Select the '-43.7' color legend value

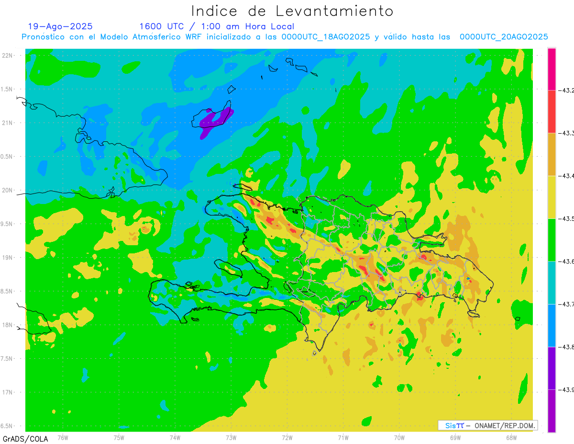point(566,304)
